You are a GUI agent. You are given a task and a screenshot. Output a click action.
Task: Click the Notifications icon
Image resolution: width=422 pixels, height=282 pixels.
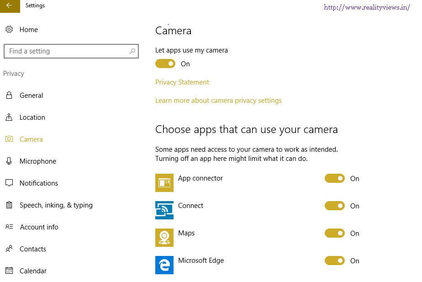click(10, 183)
